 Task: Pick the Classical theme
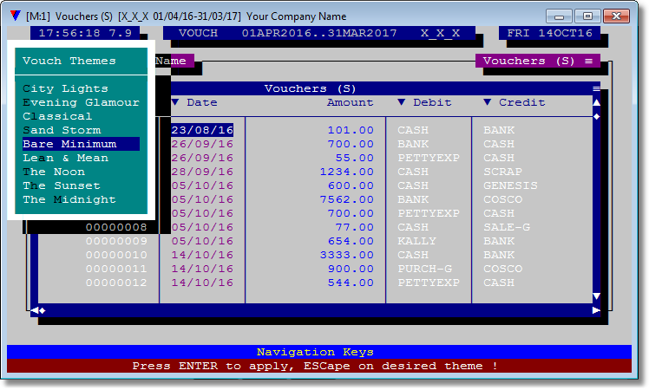57,116
